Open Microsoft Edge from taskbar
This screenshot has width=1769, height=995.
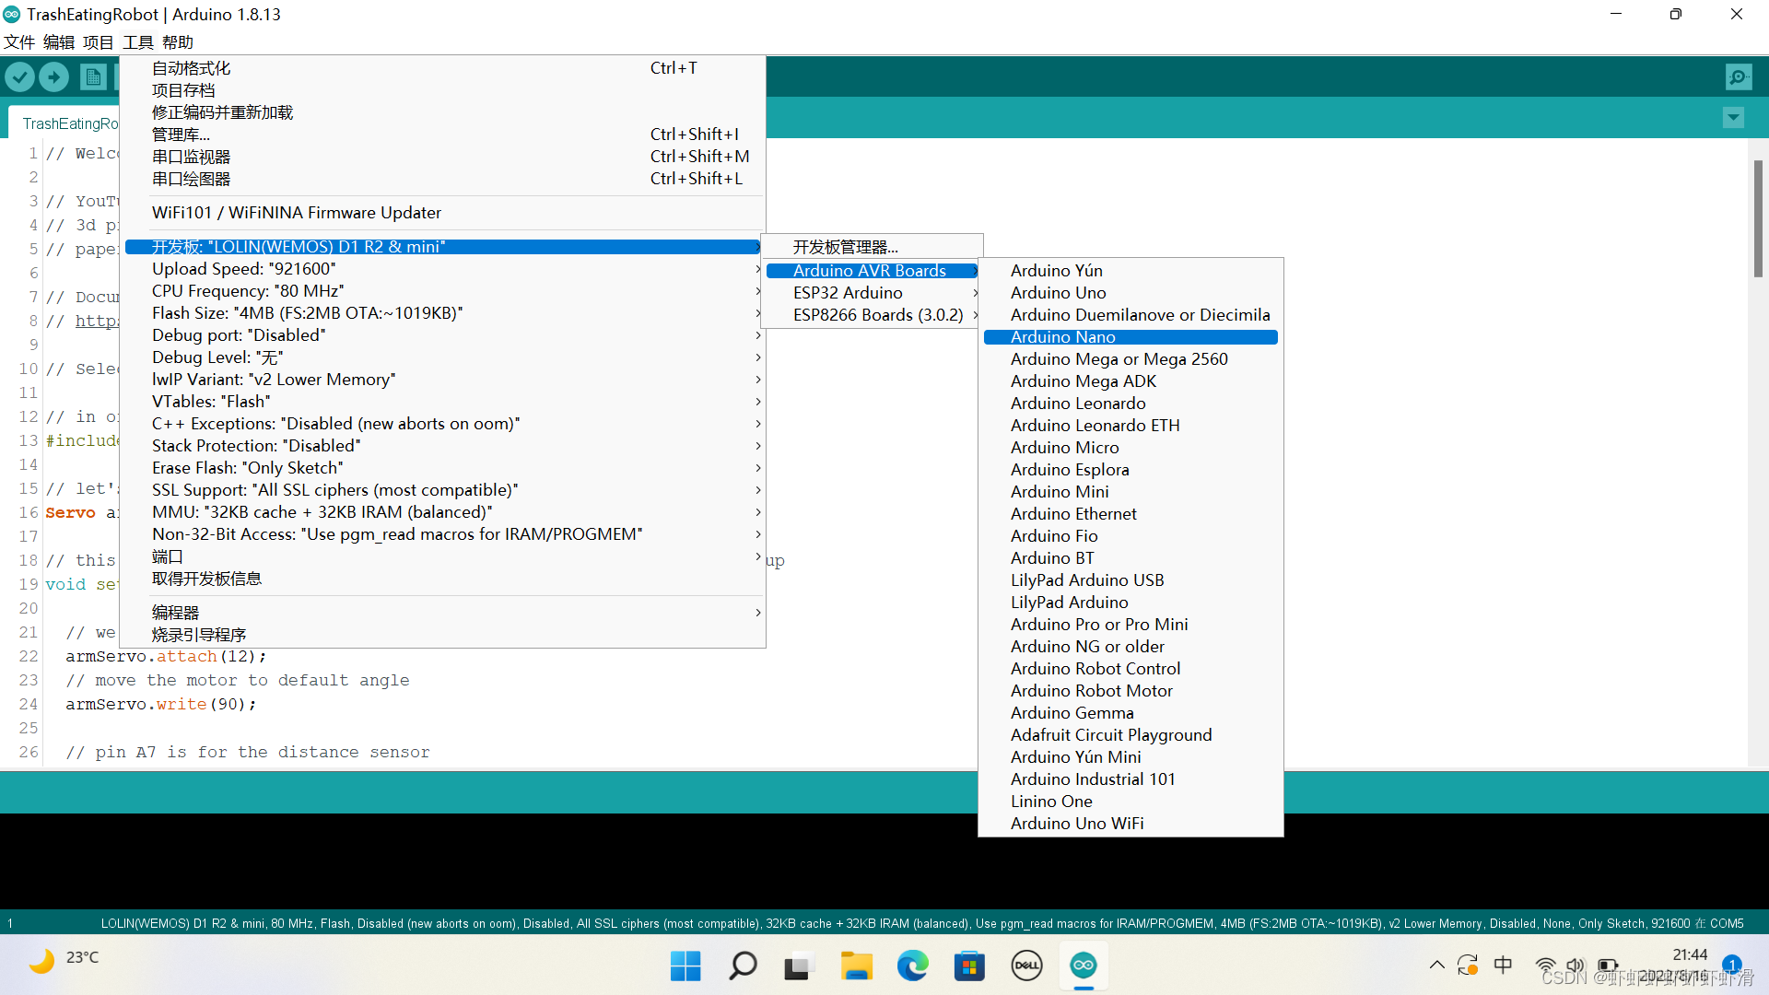click(913, 966)
